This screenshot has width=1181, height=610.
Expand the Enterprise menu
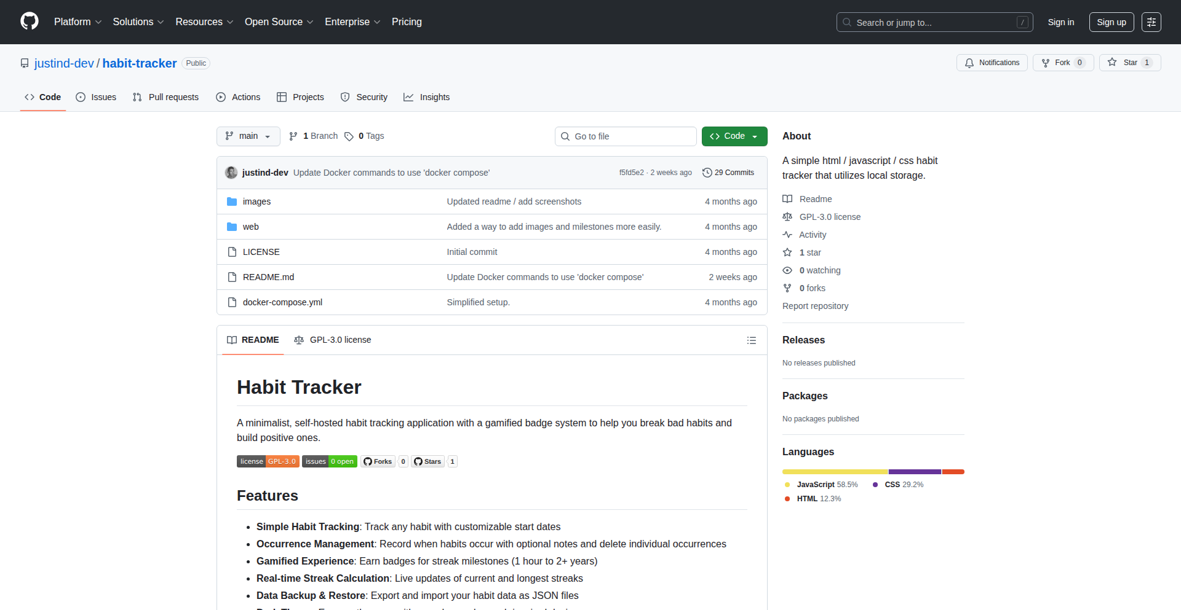pyautogui.click(x=352, y=22)
